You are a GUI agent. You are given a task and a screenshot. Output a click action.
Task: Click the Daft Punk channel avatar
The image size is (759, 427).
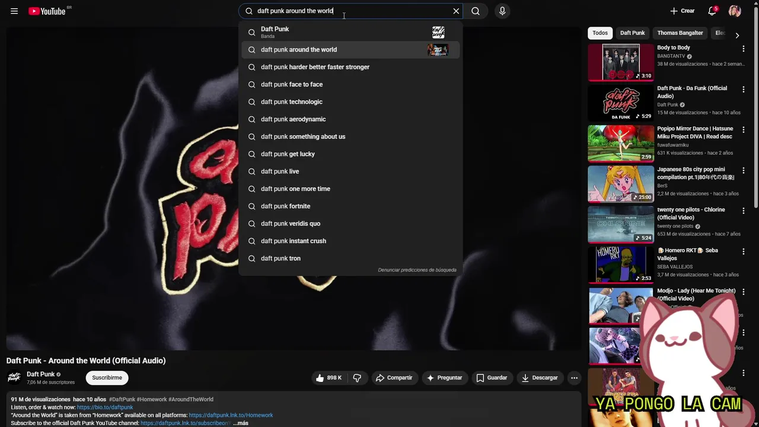pos(14,377)
